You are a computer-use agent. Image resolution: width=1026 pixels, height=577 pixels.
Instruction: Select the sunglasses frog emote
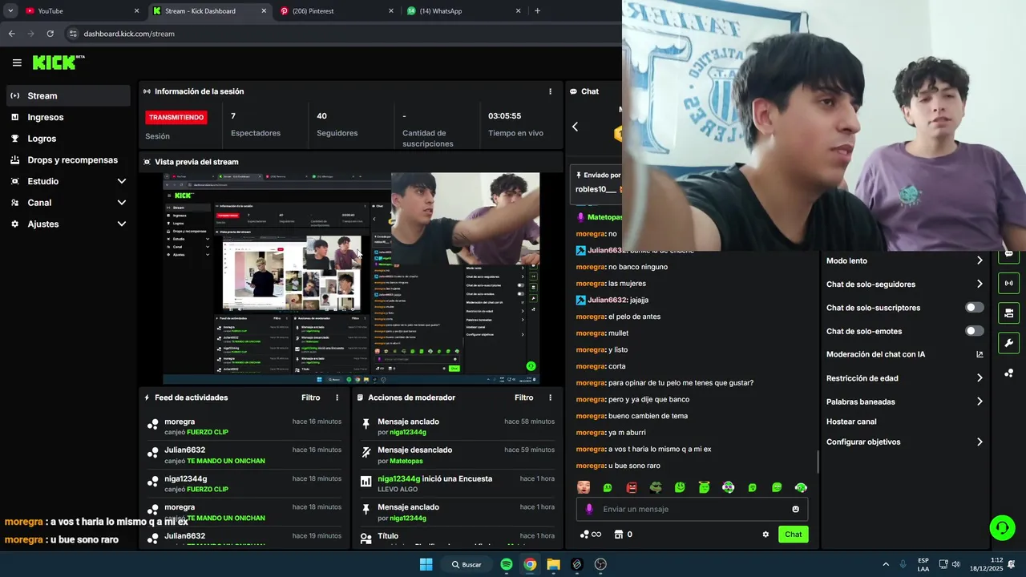[x=656, y=487]
